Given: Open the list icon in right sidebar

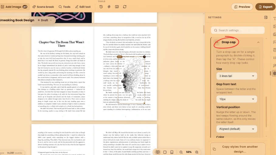Looking at the screenshot, I should (274, 58).
